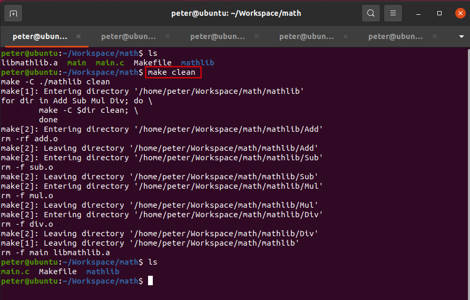Switch to the second terminal tab
Screen dimensions: 470x300
click(129, 36)
